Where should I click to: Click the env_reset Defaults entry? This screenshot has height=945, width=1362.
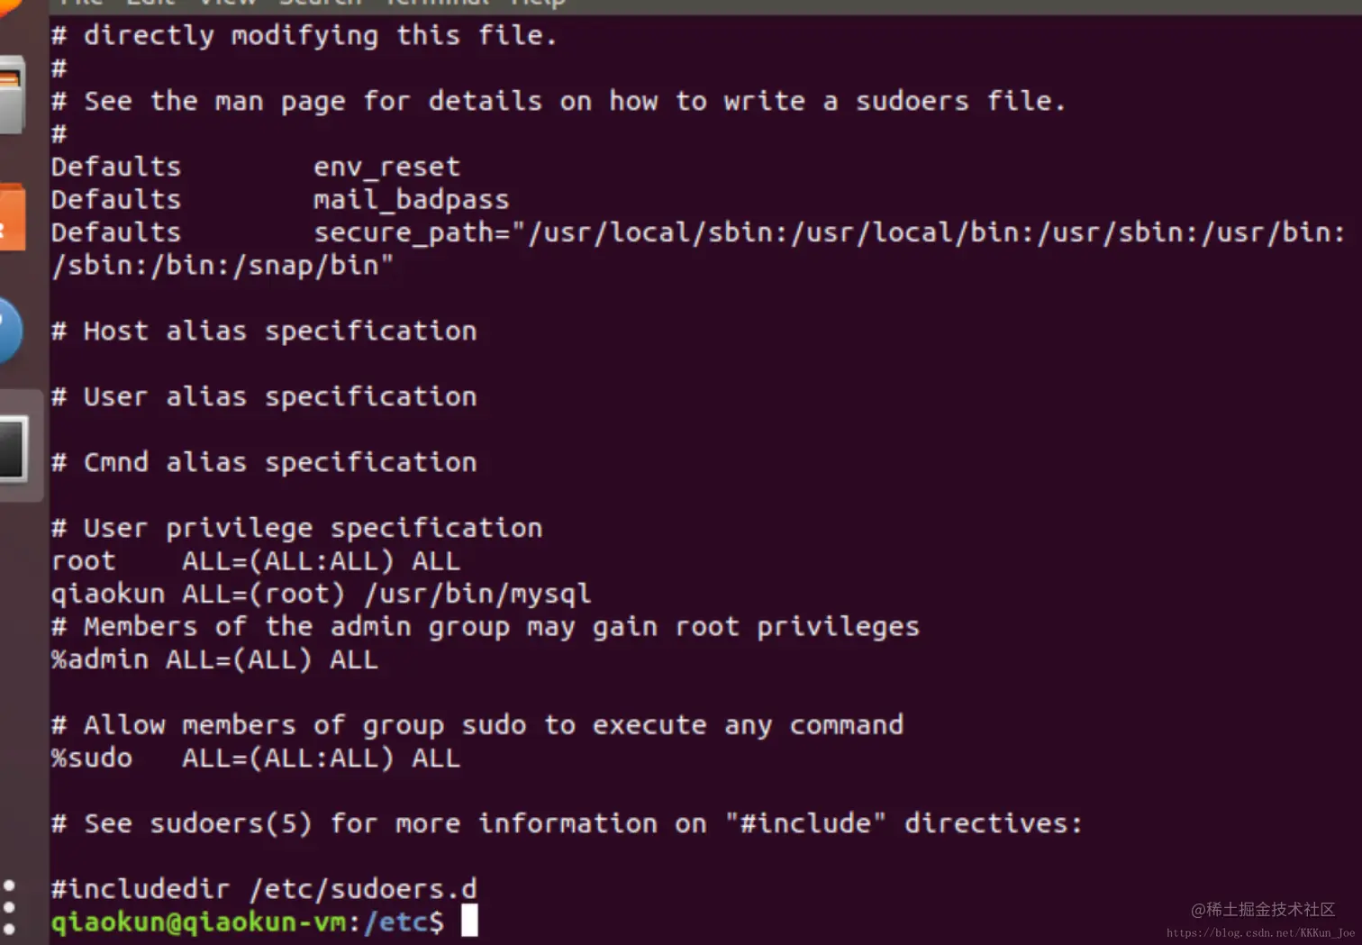tap(386, 167)
